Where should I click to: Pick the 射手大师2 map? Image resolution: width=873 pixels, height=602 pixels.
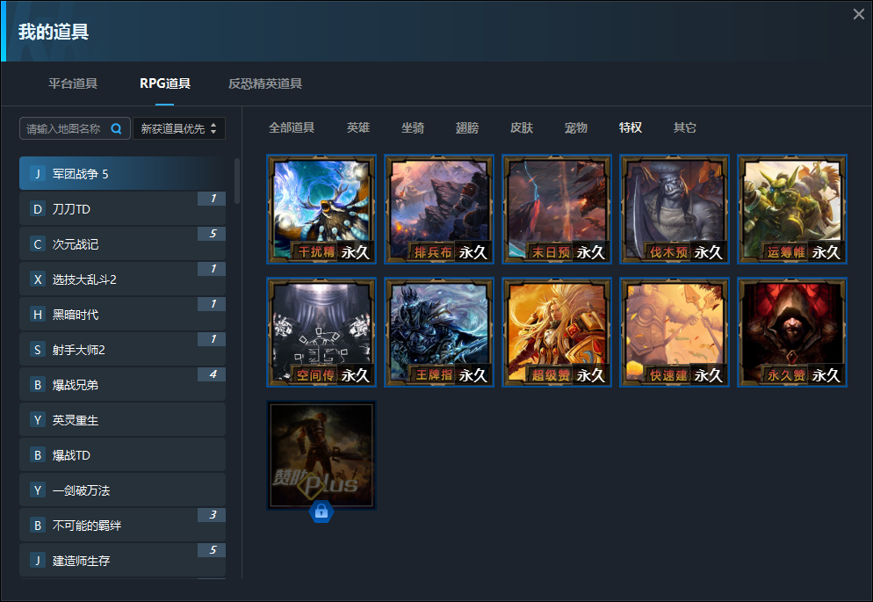pyautogui.click(x=122, y=350)
